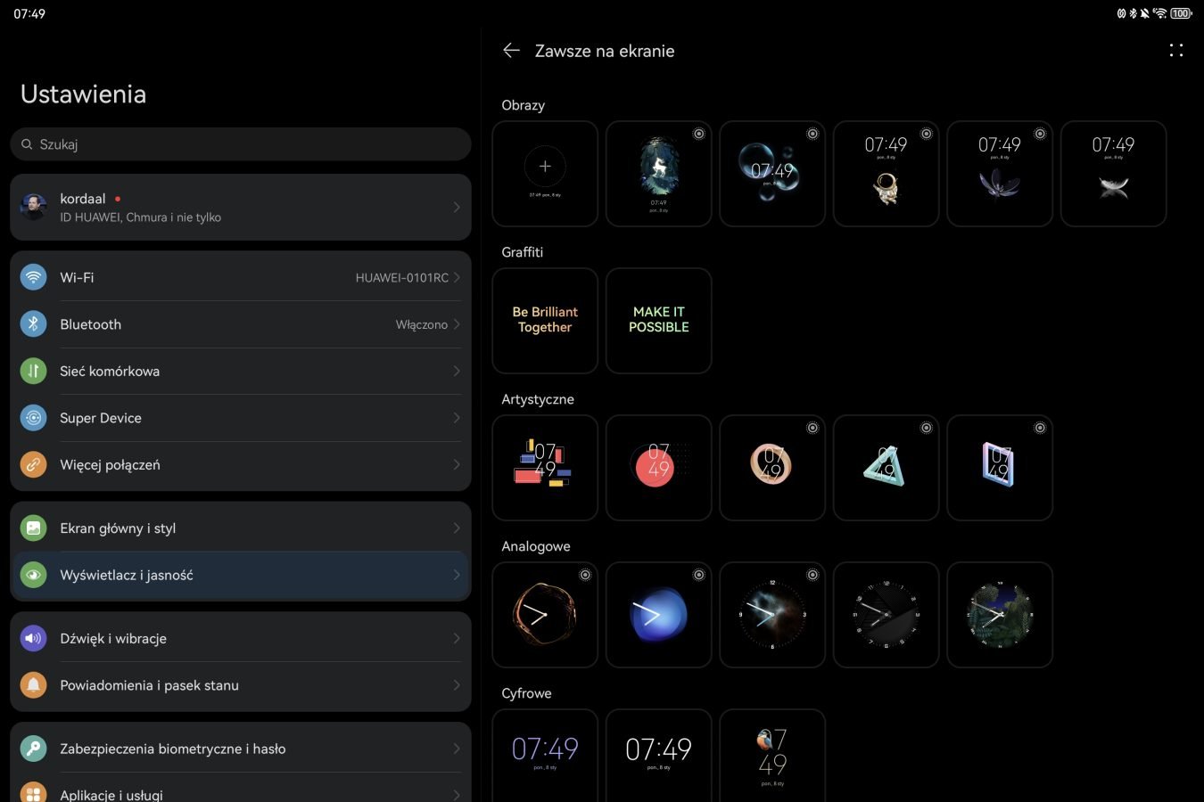1204x802 pixels.
Task: Choose MAKE IT POSSIBLE graffiti style
Action: (x=658, y=320)
